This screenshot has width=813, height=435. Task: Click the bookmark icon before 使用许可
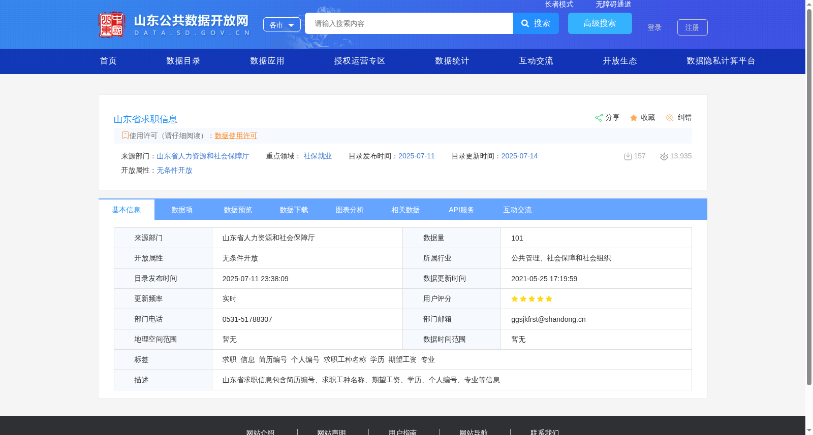coord(125,135)
